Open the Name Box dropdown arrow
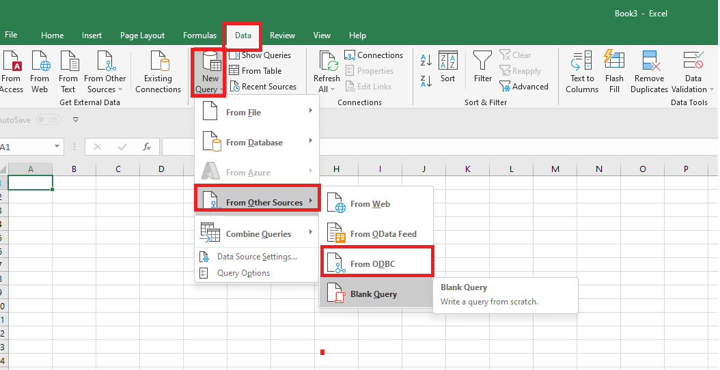The image size is (720, 370). tap(57, 147)
